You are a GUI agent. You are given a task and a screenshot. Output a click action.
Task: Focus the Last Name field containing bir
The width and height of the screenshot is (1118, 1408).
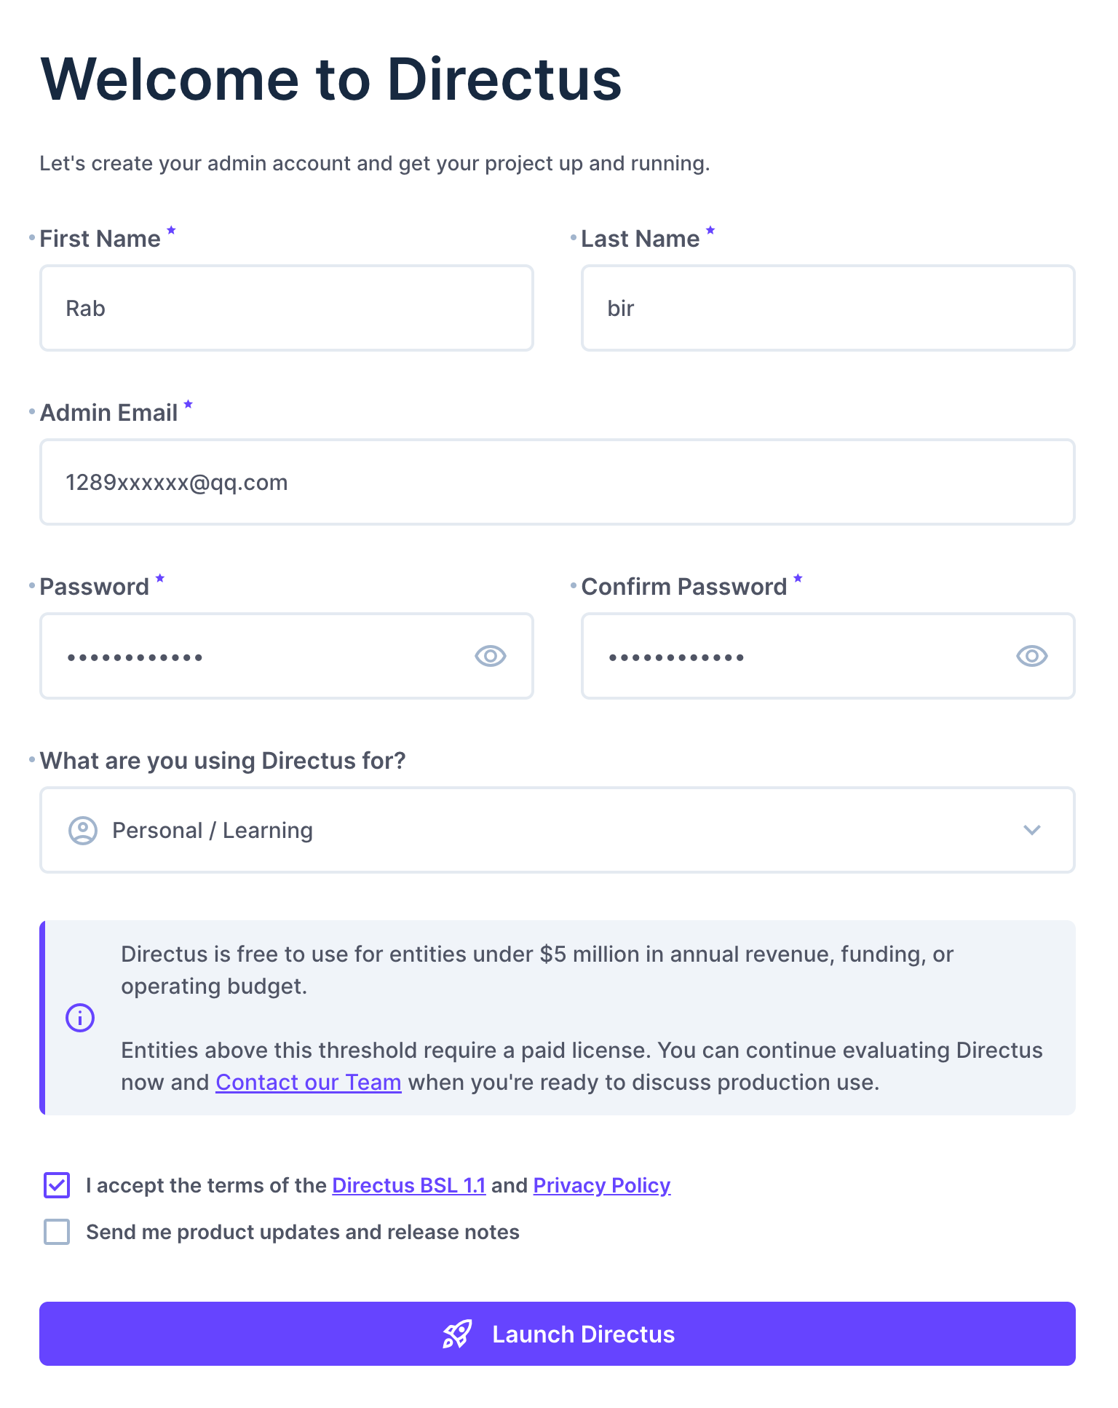pos(828,308)
